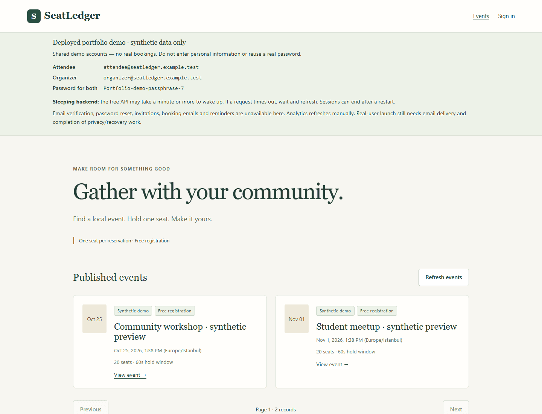Open the Sign in page
542x414 pixels.
(x=506, y=16)
